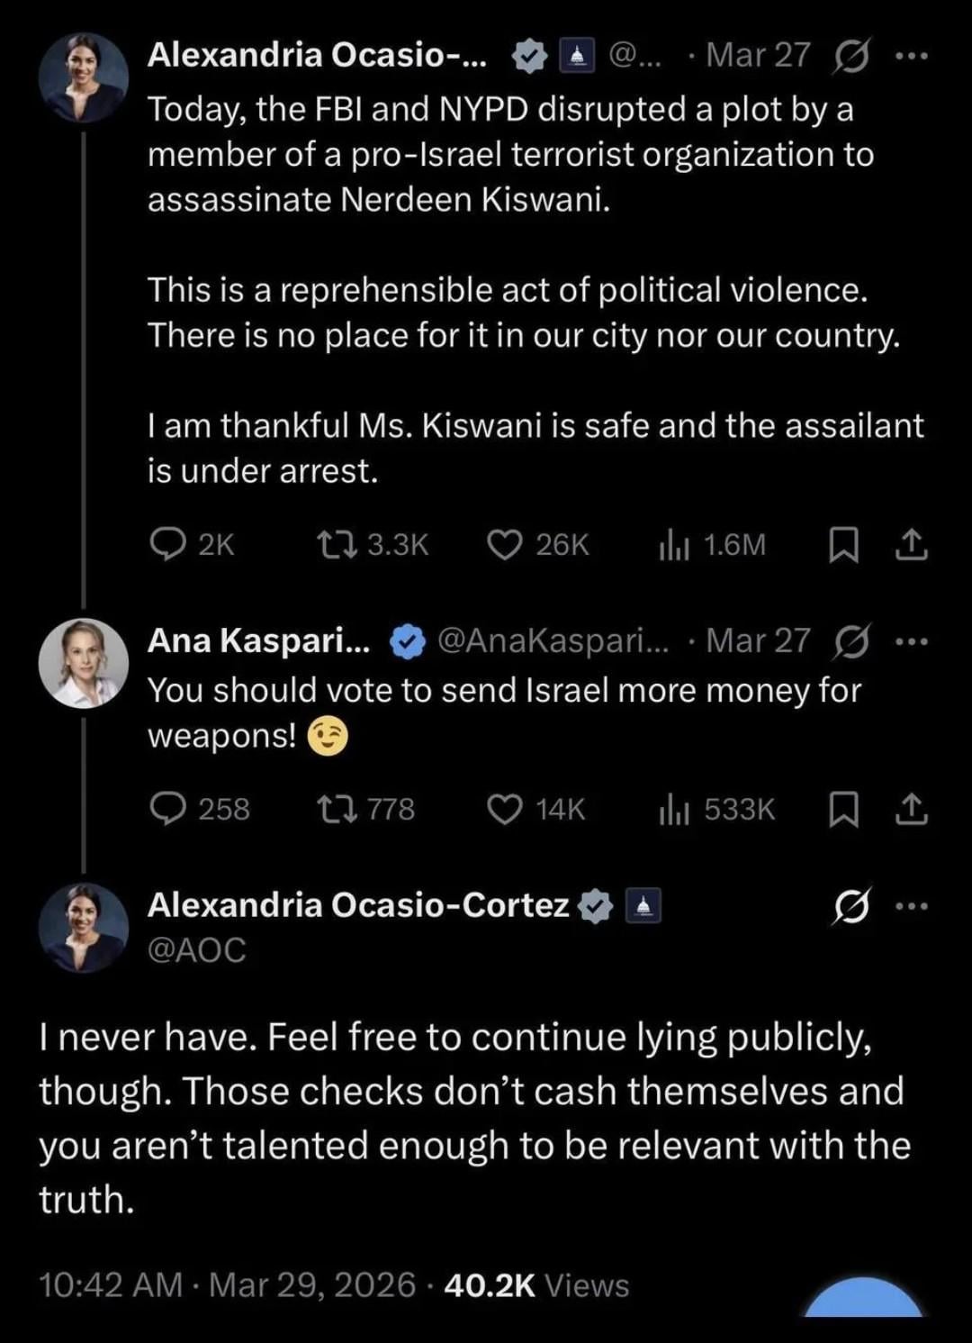Repost the tweet with 3.3K reposts

337,544
